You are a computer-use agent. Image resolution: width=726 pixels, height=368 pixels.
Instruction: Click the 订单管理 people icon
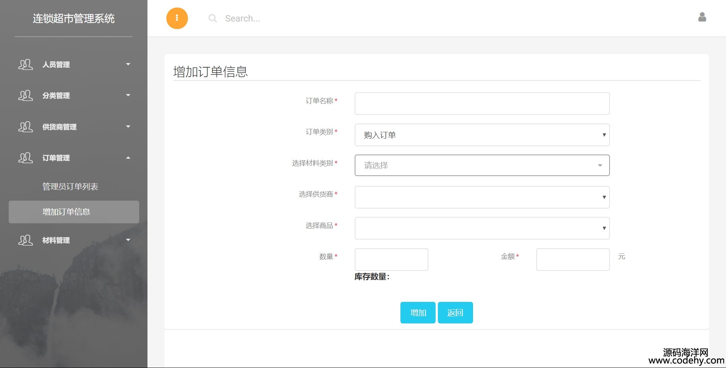pos(25,158)
